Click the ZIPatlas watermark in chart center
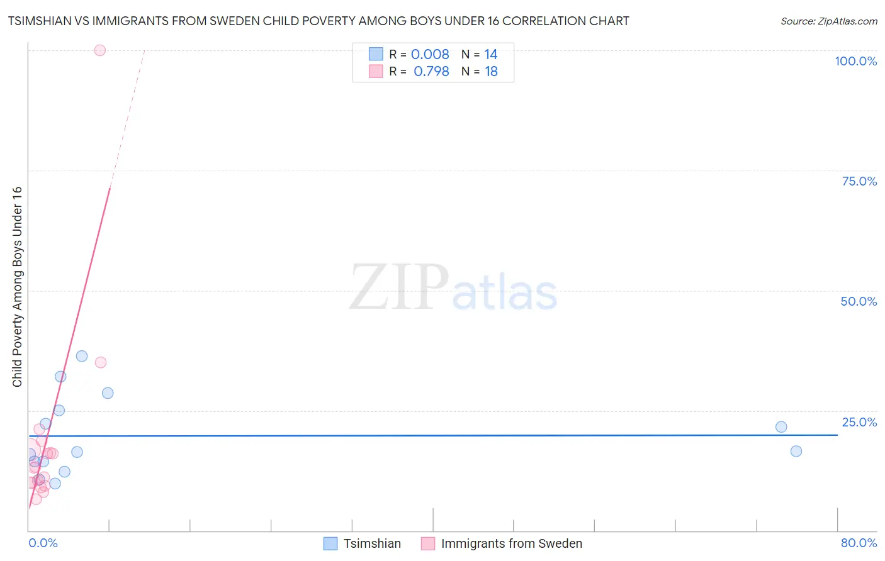 coord(453,289)
